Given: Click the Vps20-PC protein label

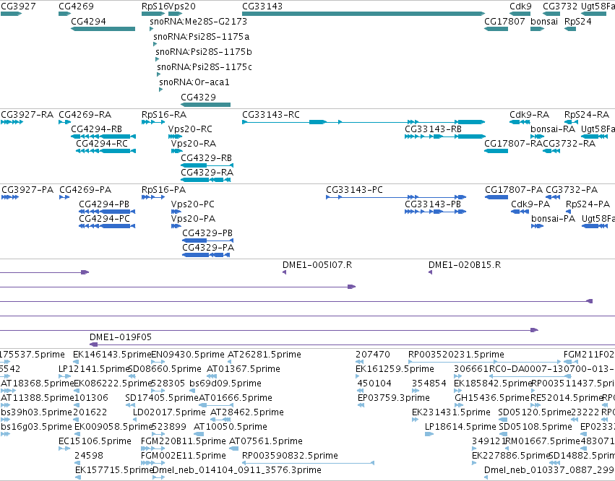Looking at the screenshot, I should click(192, 204).
